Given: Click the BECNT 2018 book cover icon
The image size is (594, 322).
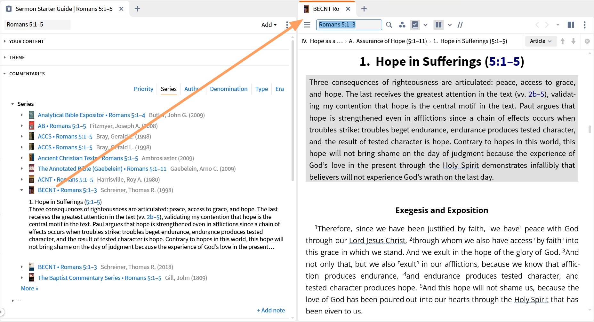Looking at the screenshot, I should click(x=32, y=267).
